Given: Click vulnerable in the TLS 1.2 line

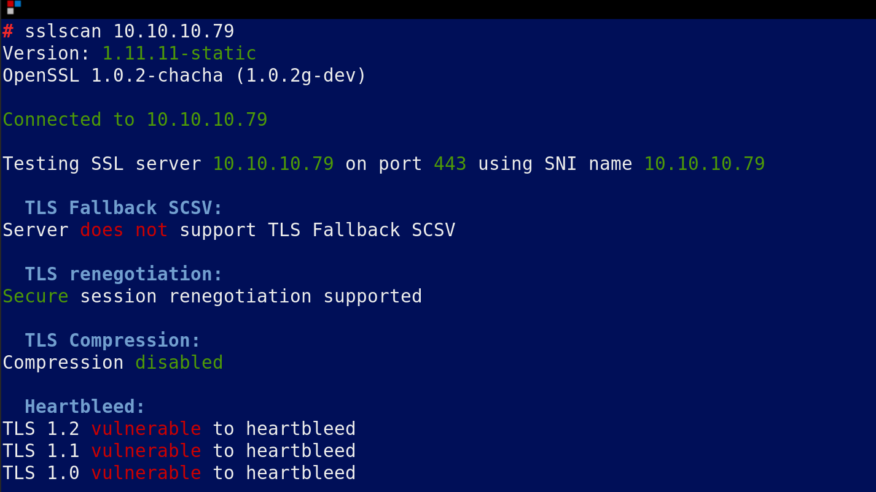Looking at the screenshot, I should pyautogui.click(x=146, y=429).
